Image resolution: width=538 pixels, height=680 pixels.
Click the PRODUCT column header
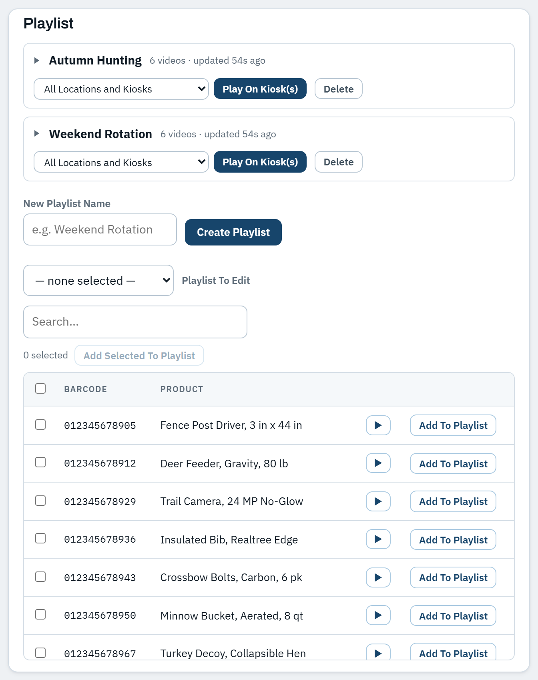point(182,389)
